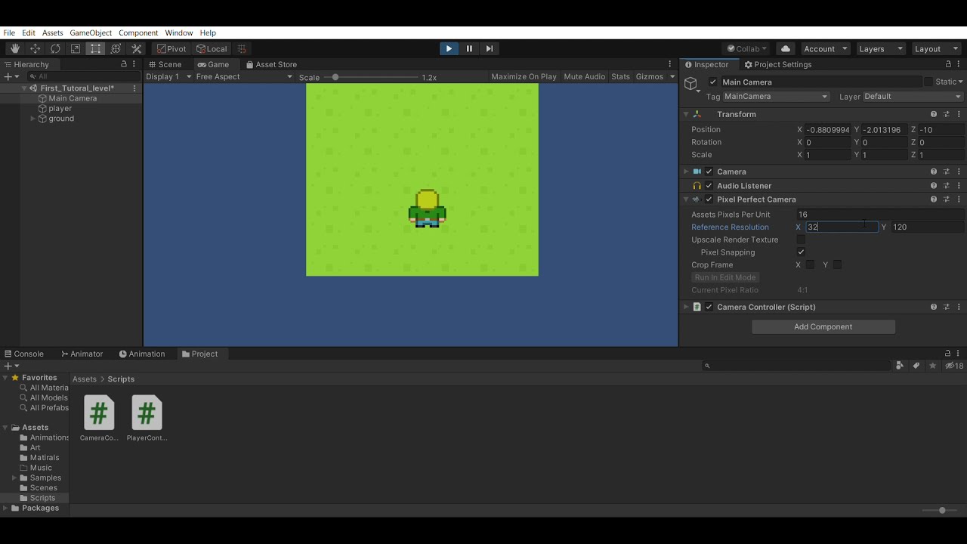
Task: Open Game view three-dot menu
Action: 669,64
